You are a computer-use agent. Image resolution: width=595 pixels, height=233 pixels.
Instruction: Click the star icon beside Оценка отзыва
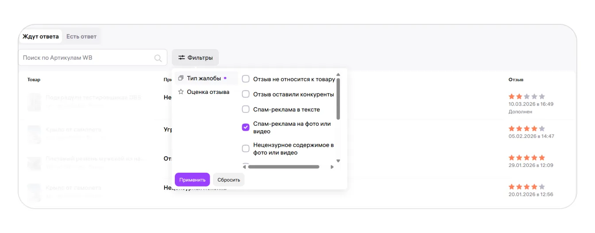point(181,92)
